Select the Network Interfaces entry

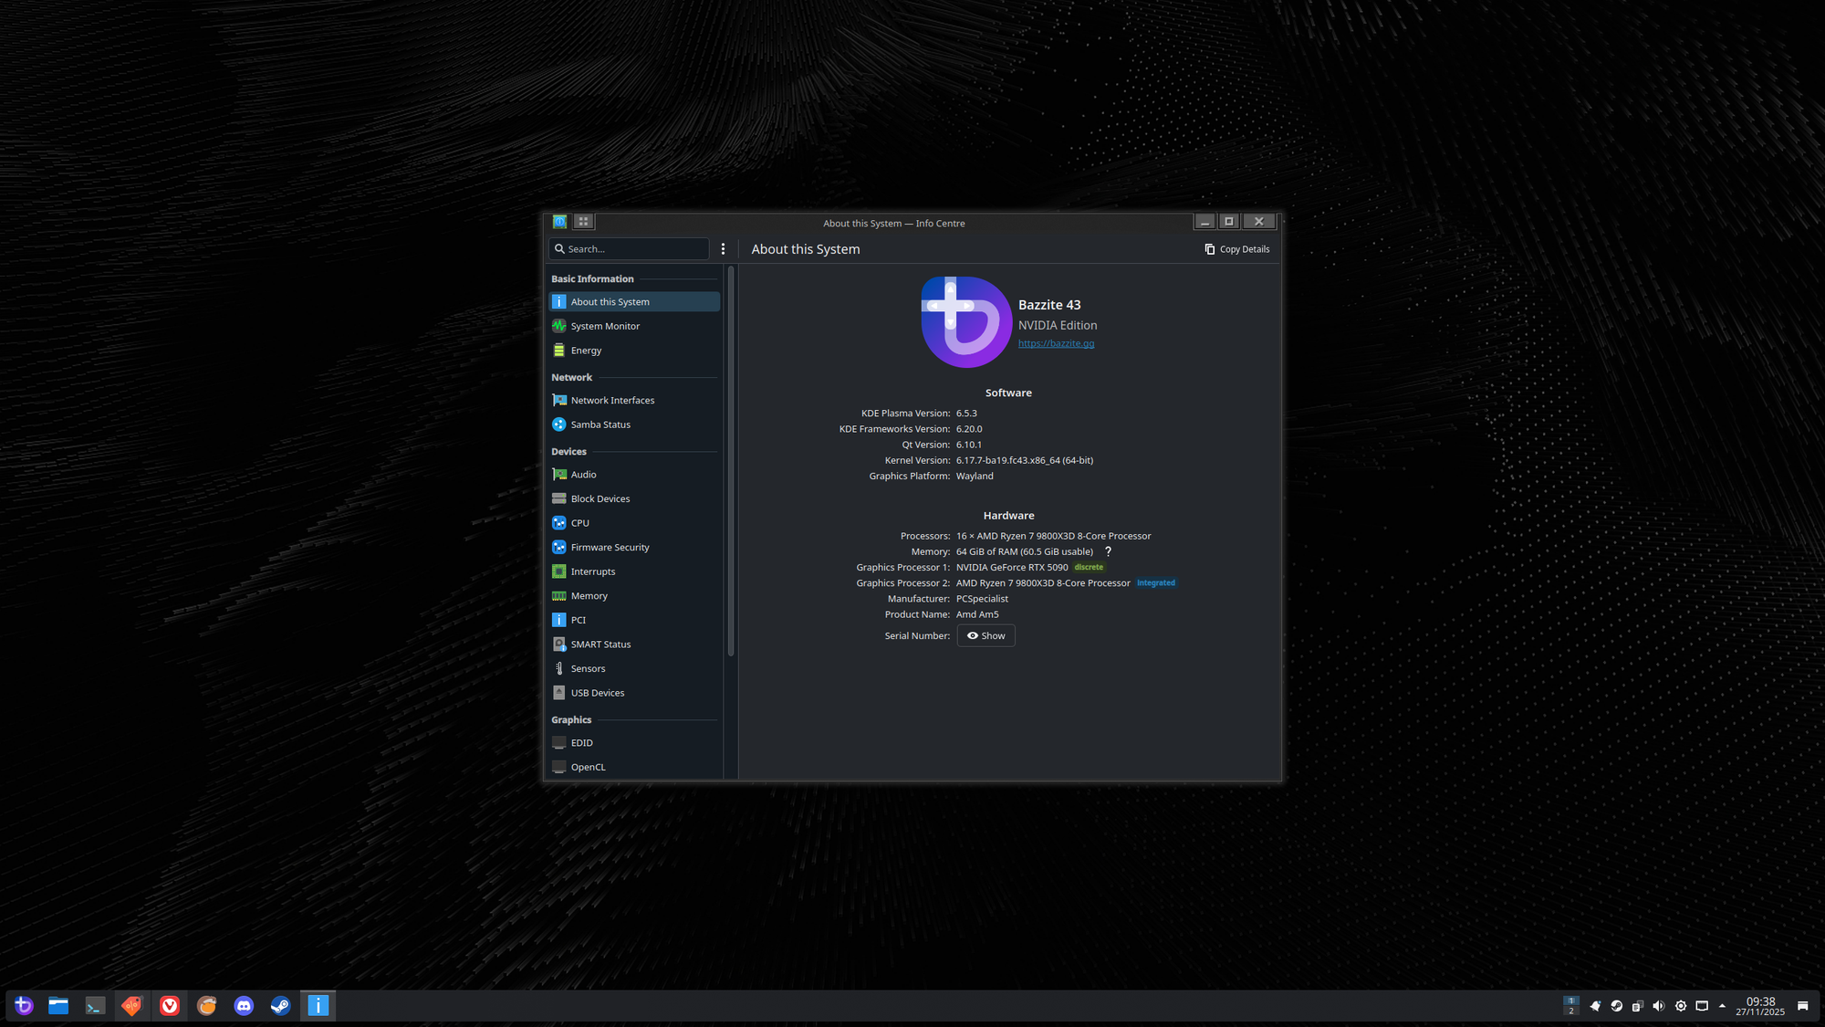point(611,400)
